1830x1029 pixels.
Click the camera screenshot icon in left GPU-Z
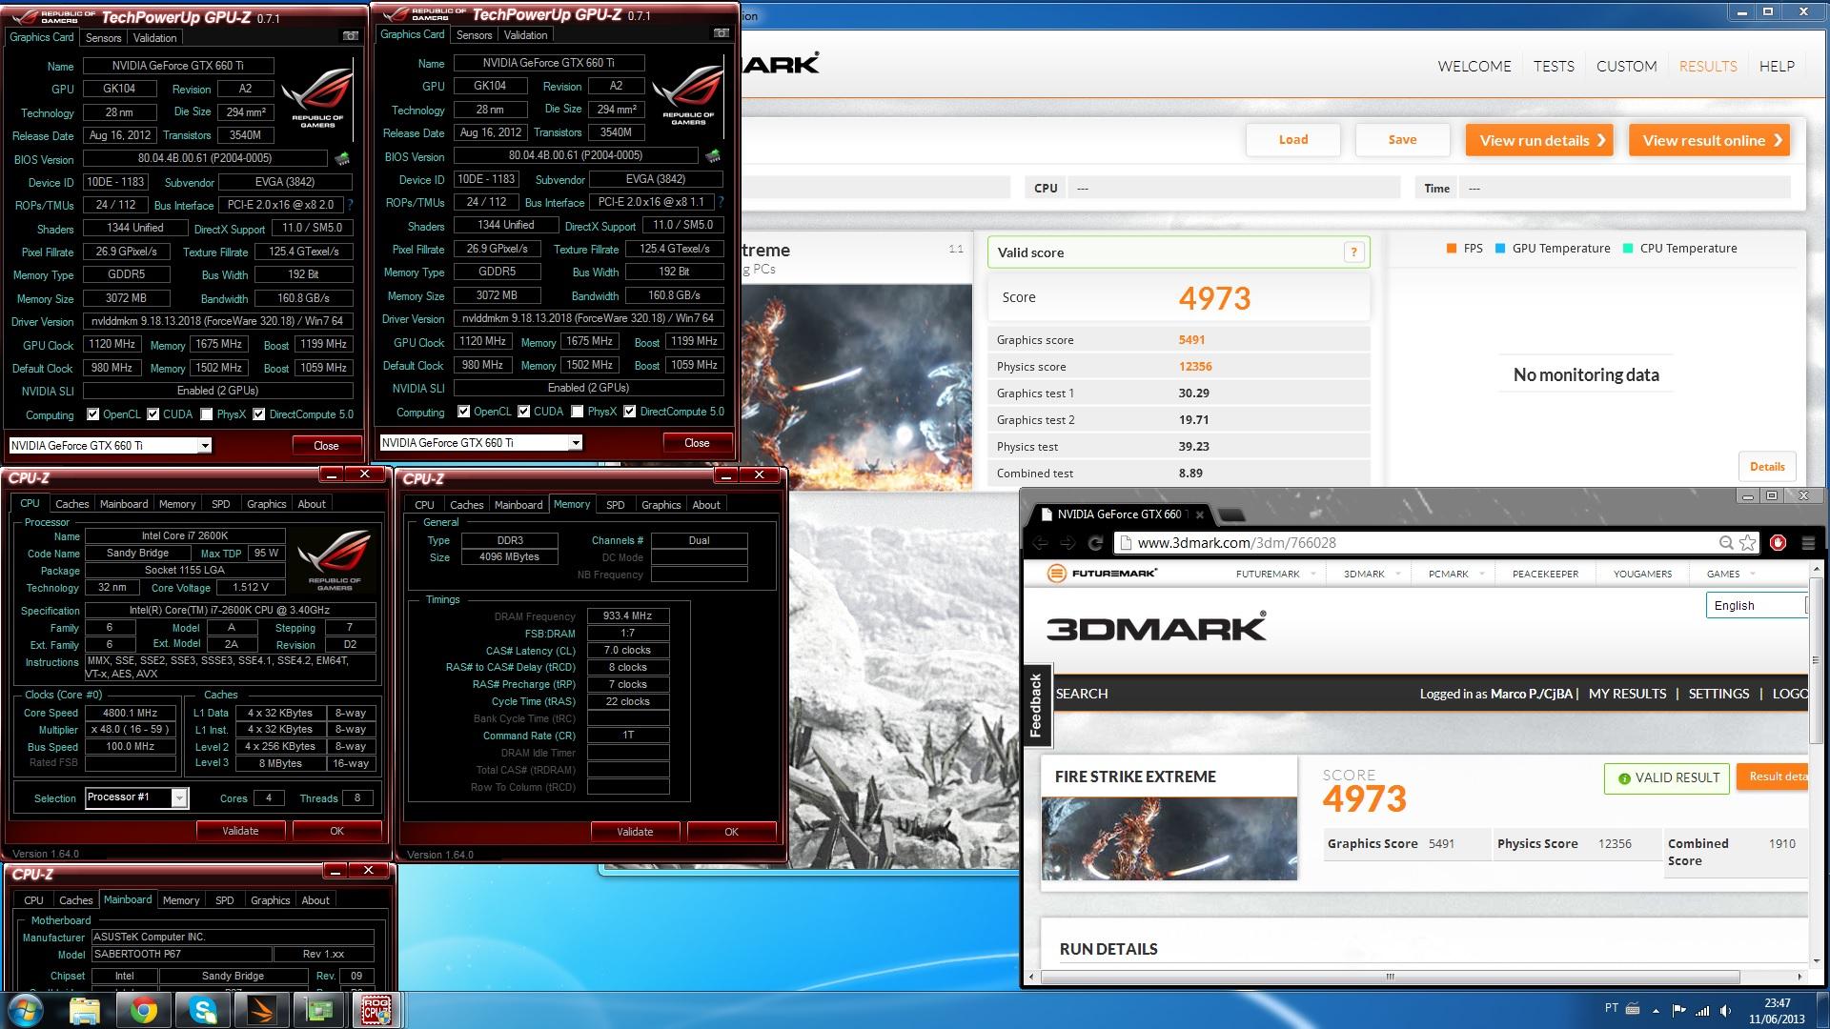click(x=351, y=36)
